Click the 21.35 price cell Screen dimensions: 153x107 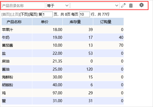(x=47, y=61)
